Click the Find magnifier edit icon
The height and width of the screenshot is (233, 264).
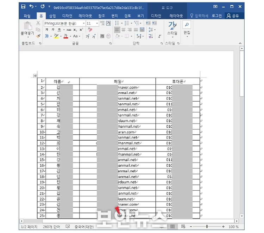(x=187, y=25)
